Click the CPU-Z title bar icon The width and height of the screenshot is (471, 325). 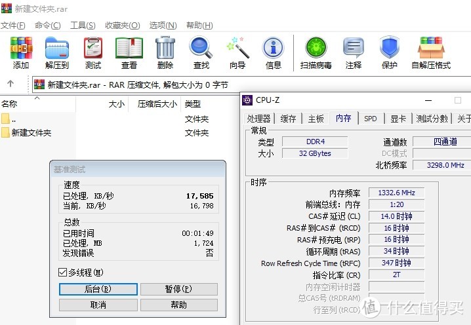tap(247, 100)
